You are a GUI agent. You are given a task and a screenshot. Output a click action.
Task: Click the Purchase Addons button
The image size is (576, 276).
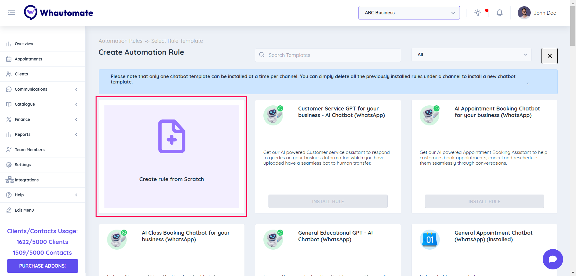42,266
